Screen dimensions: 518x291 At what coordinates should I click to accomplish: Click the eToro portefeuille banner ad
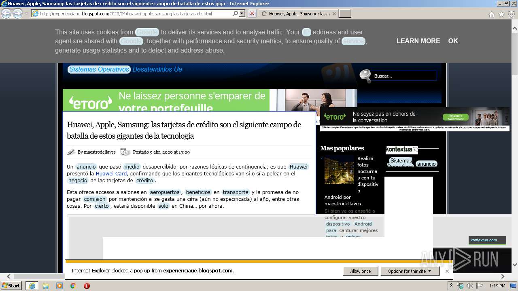click(210, 100)
